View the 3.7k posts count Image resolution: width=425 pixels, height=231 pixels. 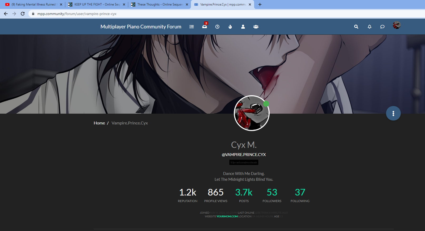coord(244,192)
